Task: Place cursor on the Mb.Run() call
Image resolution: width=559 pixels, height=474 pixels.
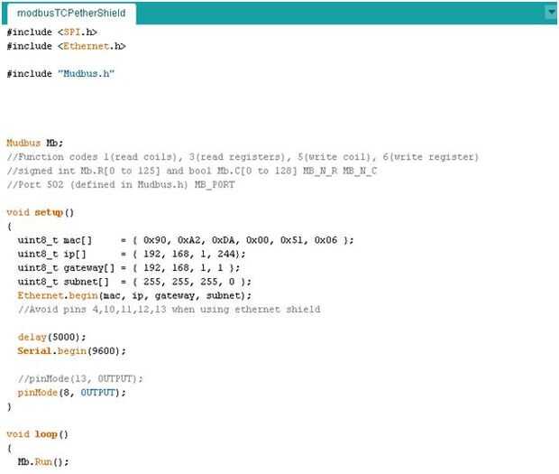Action: click(x=42, y=461)
